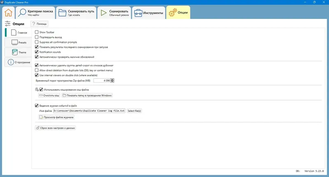Uncheck Use internal viewers on double click

click(x=37, y=75)
